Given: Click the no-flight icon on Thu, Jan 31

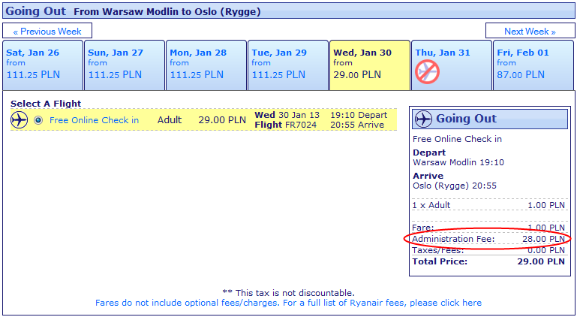Looking at the screenshot, I should [x=427, y=72].
